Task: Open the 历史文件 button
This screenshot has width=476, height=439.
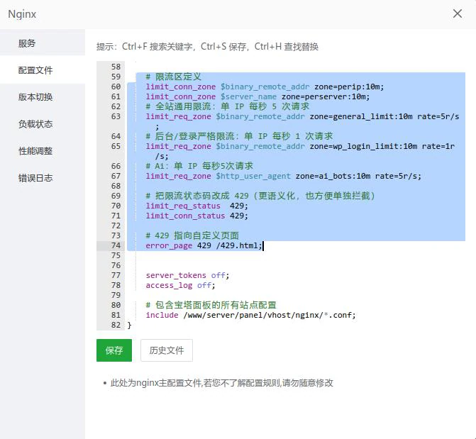Action: pos(167,350)
